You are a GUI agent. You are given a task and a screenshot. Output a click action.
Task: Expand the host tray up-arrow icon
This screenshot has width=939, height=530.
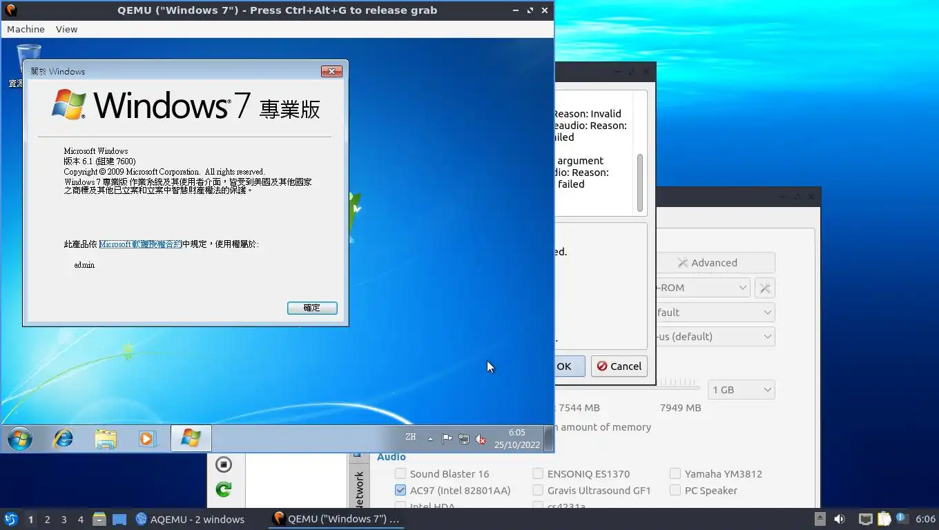820,519
